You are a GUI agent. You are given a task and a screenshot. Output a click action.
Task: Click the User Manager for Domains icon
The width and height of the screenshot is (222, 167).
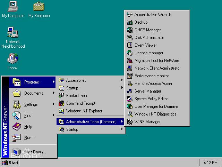point(129,106)
